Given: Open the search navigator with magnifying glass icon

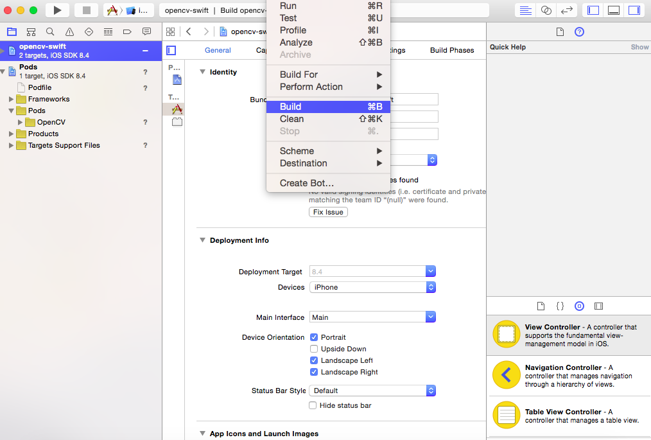Looking at the screenshot, I should [49, 31].
